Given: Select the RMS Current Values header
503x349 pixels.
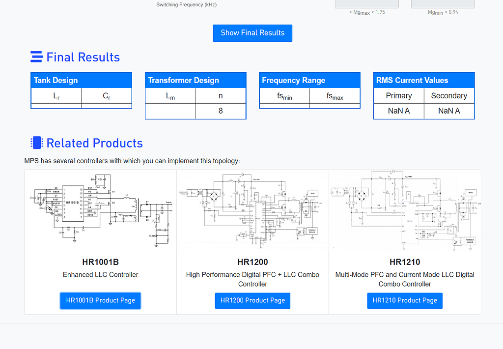Looking at the screenshot, I should 424,81.
